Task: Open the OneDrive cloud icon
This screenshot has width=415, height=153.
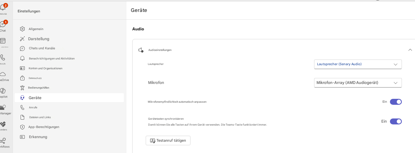Action: pos(3,74)
